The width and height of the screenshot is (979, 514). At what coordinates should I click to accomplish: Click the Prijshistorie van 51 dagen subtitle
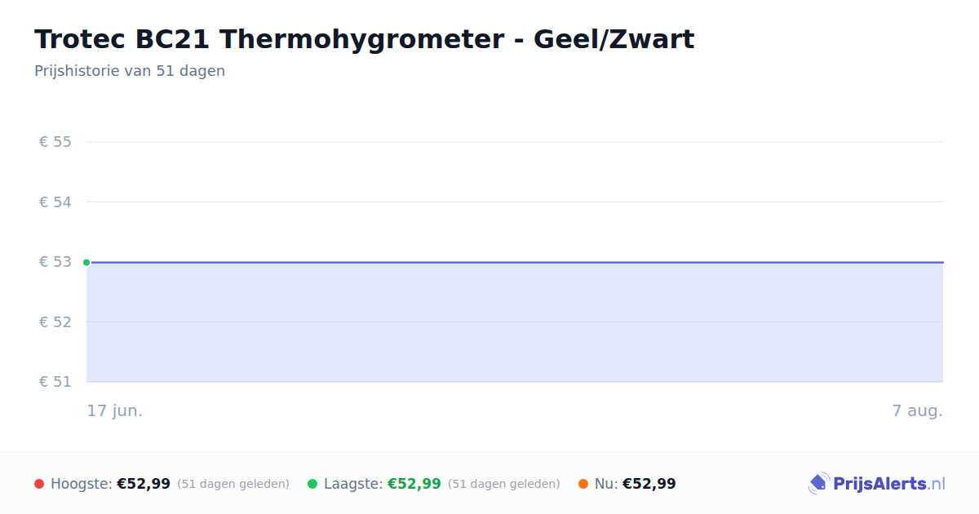(130, 71)
